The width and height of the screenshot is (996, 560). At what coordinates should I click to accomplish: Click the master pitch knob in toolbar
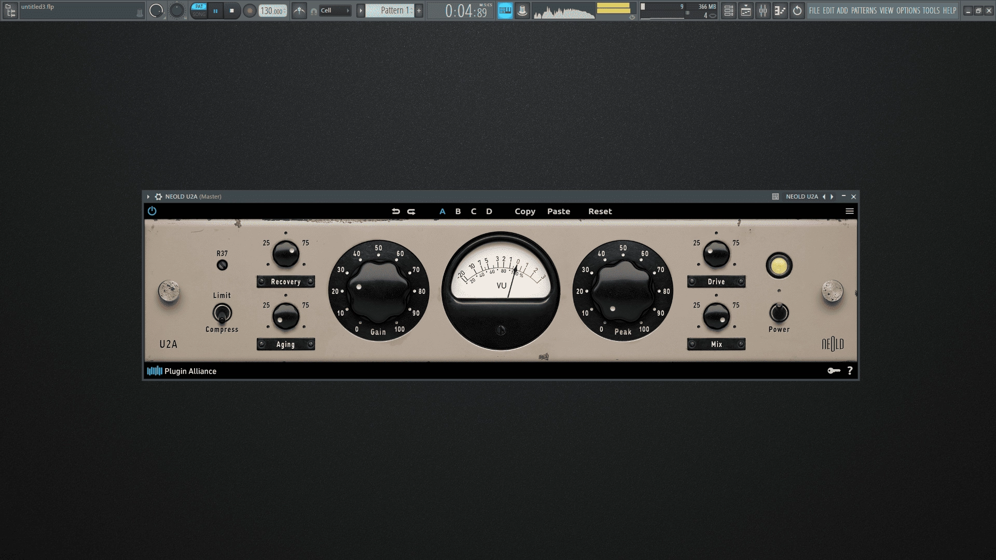point(177,10)
